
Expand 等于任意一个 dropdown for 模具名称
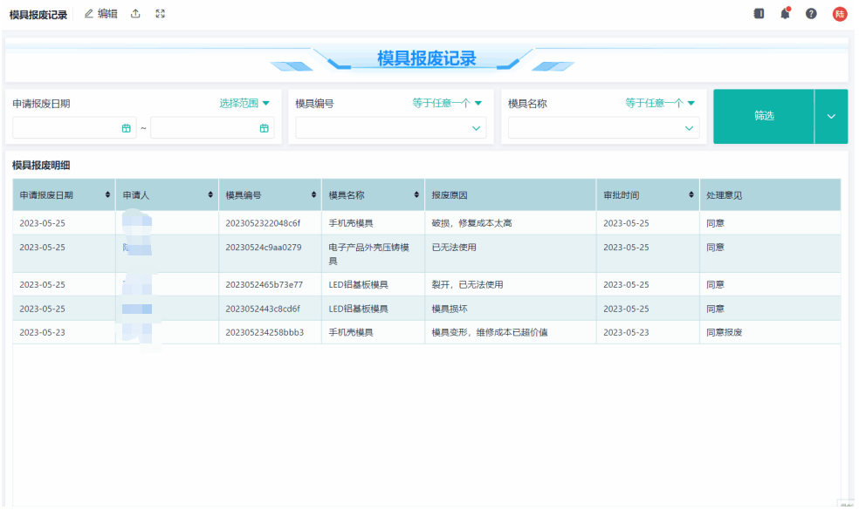pos(660,103)
